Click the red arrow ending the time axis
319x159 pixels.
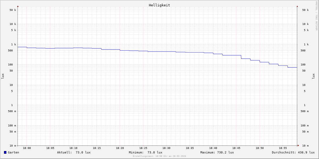point(298,145)
